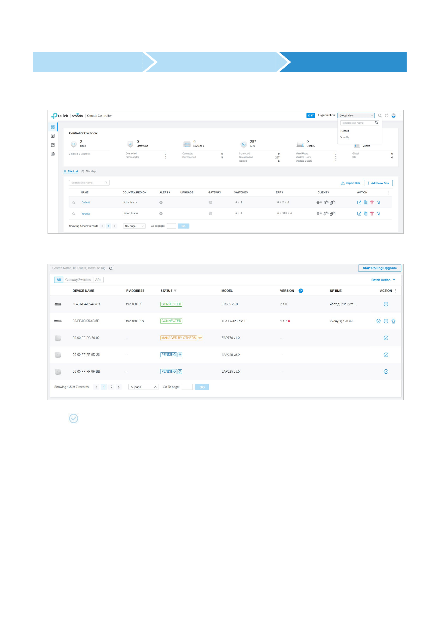437x618 pixels.
Task: Click the Add New Site button
Action: pyautogui.click(x=378, y=183)
